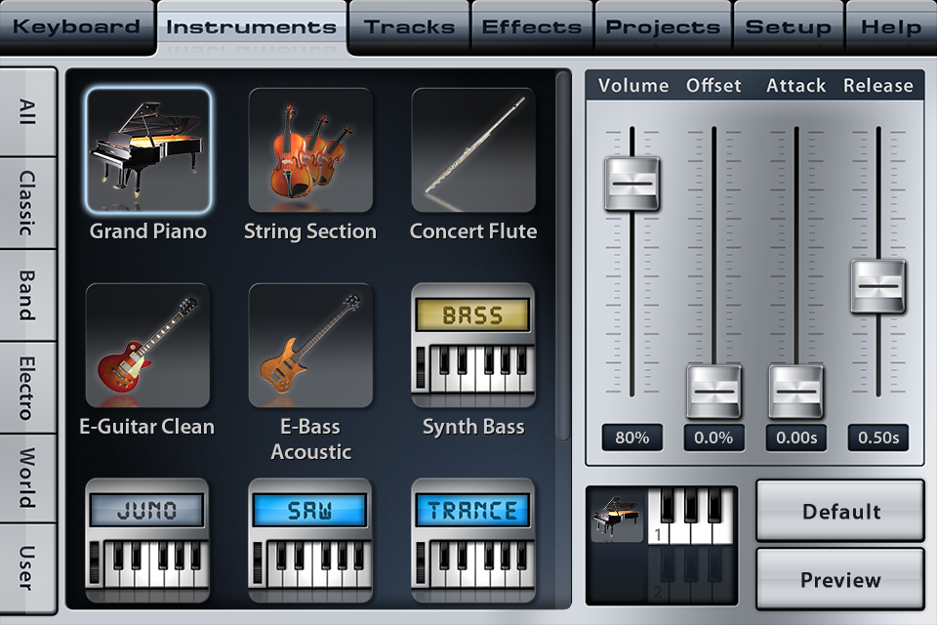Click the 80% volume value field
The width and height of the screenshot is (937, 625).
pyautogui.click(x=631, y=437)
